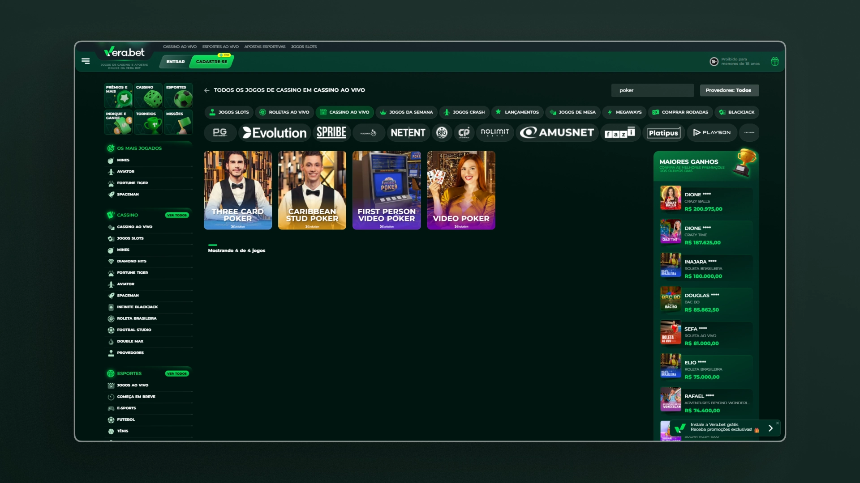Viewport: 860px width, 483px height.
Task: Click the gift box icon
Action: [x=774, y=62]
